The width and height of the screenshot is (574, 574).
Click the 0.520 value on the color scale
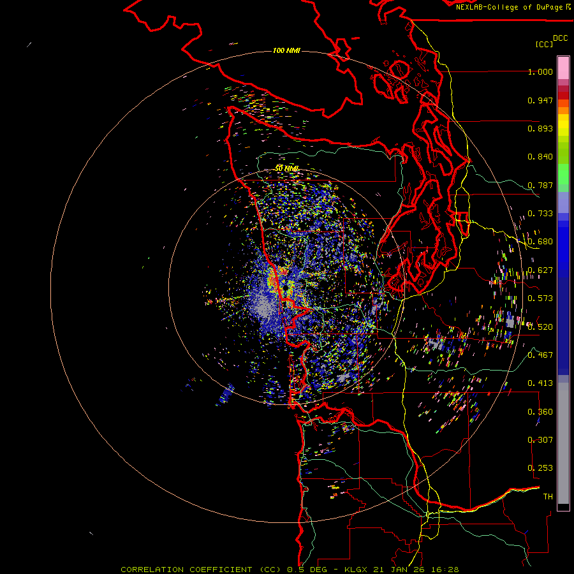(x=540, y=327)
